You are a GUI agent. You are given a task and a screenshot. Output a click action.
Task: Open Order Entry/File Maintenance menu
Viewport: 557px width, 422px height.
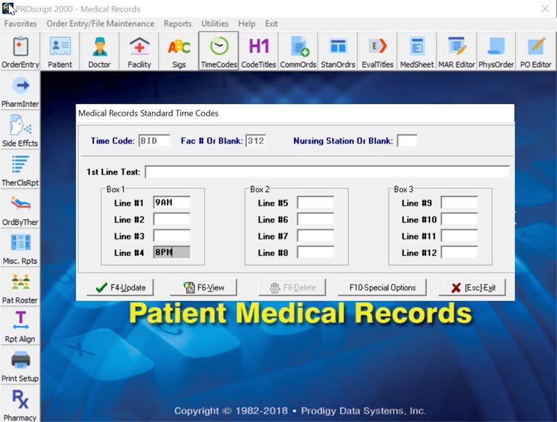coord(100,24)
